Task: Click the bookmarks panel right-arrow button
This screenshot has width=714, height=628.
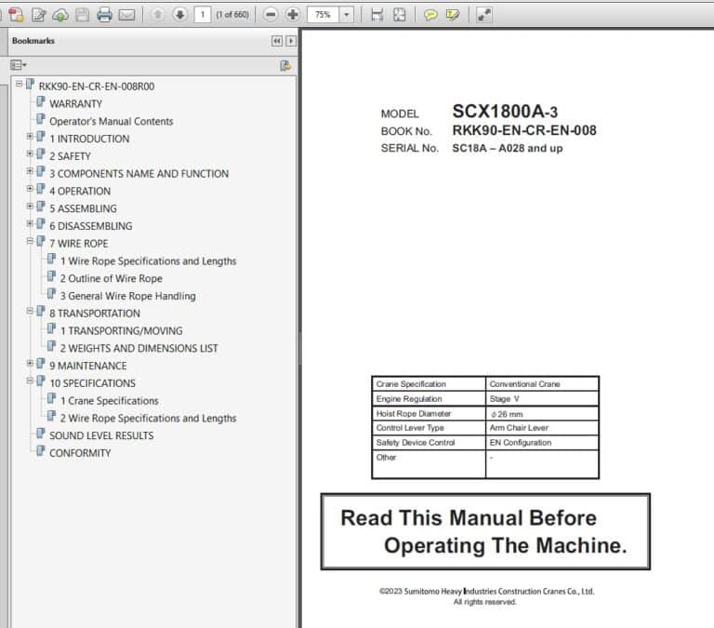Action: (290, 41)
